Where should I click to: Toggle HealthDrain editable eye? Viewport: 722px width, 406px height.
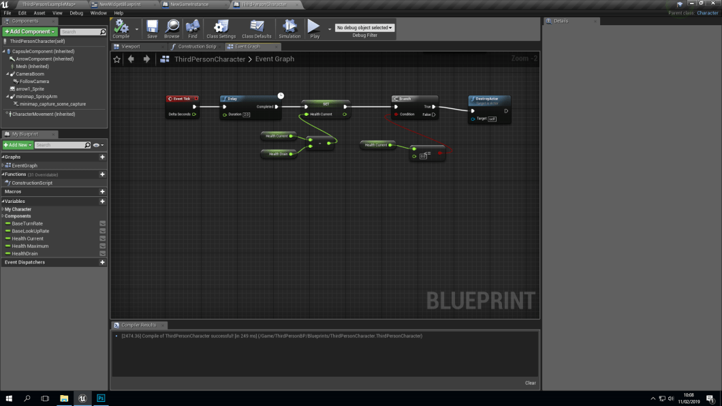click(x=103, y=253)
